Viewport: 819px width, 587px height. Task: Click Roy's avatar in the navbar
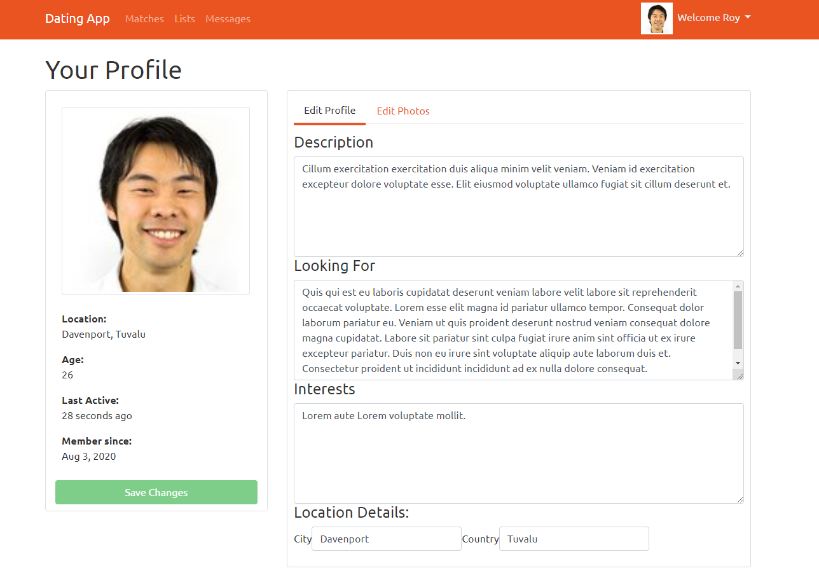[x=656, y=18]
